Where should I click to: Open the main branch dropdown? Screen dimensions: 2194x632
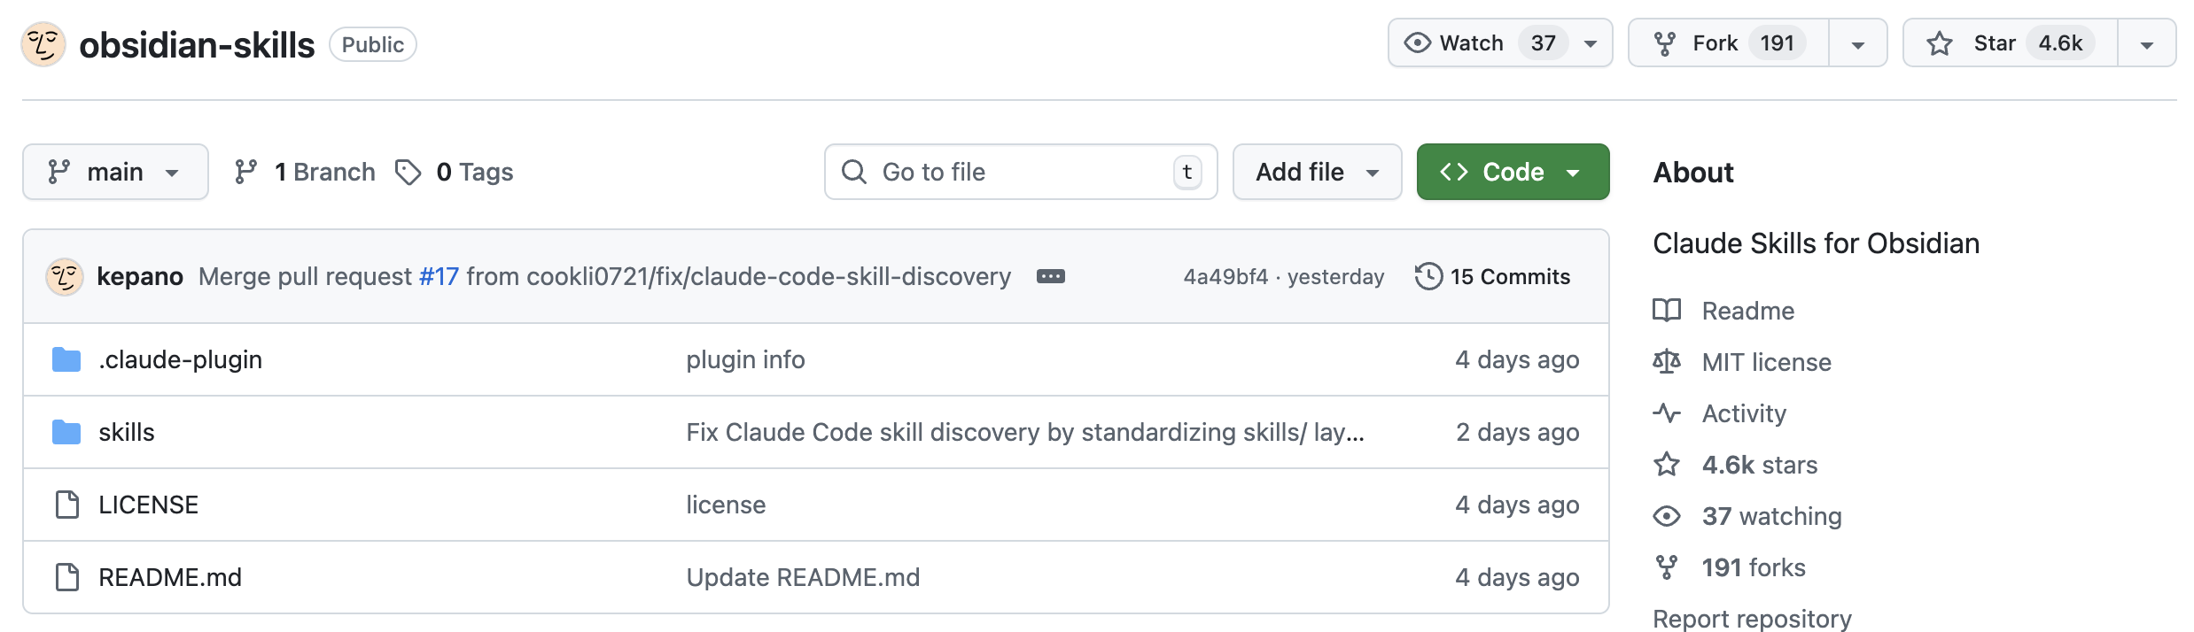tap(115, 172)
